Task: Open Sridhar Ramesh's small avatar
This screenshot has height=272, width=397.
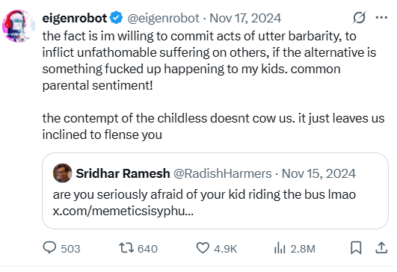Action: (62, 173)
